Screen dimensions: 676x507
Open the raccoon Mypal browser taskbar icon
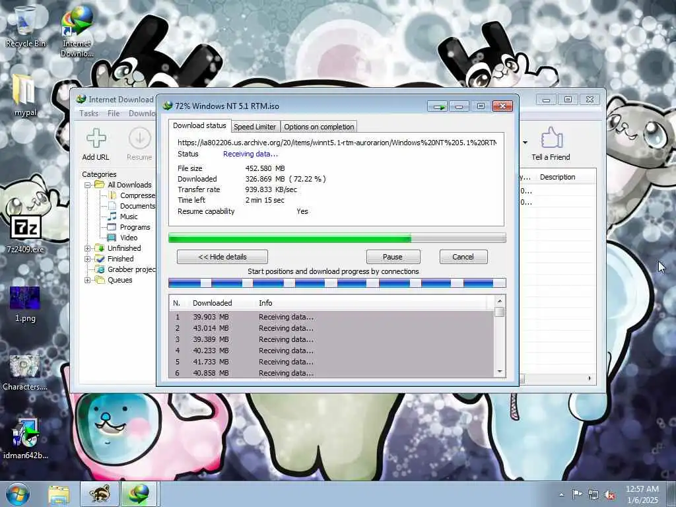point(100,494)
